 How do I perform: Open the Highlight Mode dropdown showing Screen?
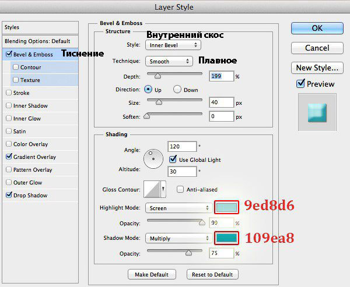coord(178,208)
